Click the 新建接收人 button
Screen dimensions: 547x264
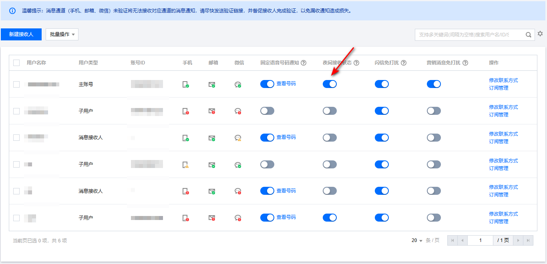point(21,34)
